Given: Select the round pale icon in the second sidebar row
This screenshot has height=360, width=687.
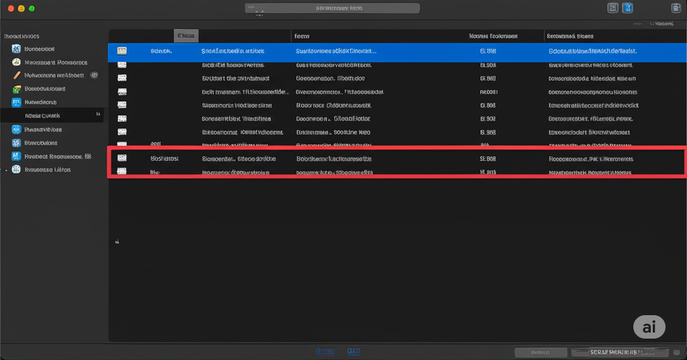Looking at the screenshot, I should (x=16, y=62).
